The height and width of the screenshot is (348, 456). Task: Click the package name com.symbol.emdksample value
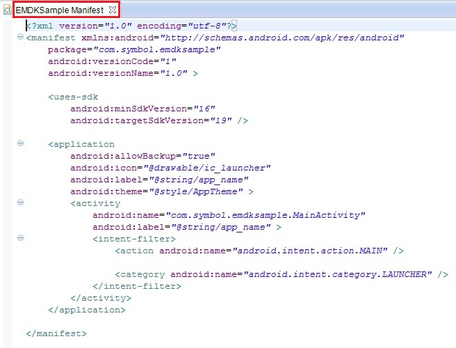[157, 50]
